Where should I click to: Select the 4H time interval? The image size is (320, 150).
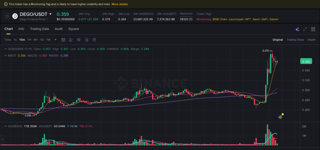pyautogui.click(x=36, y=40)
